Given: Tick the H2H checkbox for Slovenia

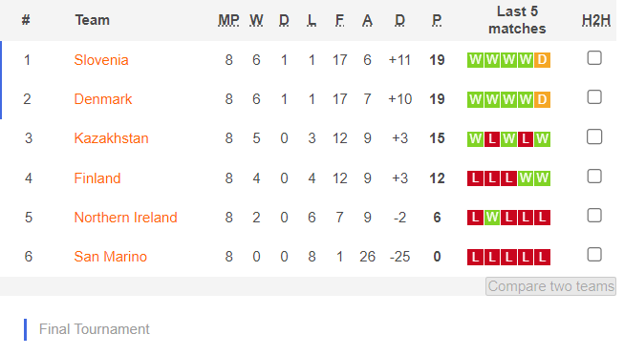Looking at the screenshot, I should [594, 58].
